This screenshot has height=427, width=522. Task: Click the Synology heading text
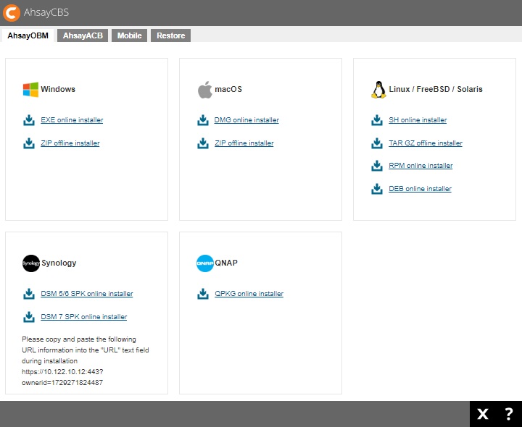coord(59,263)
